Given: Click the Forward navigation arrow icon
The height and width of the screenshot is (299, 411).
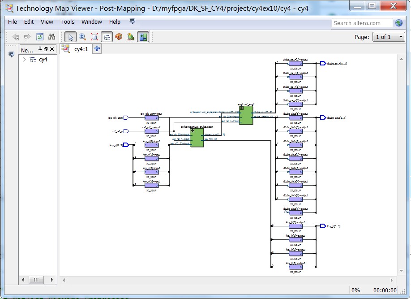Looking at the screenshot, I should [x=27, y=37].
